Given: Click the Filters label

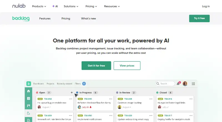Looking at the screenshot, I should pos(78,84).
